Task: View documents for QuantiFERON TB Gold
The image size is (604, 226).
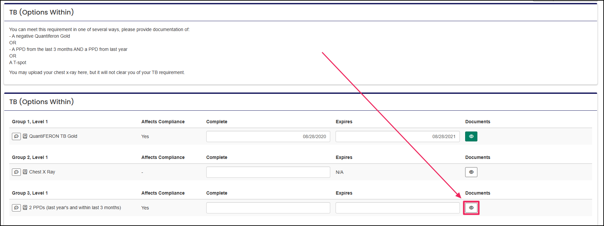Action: tap(471, 136)
